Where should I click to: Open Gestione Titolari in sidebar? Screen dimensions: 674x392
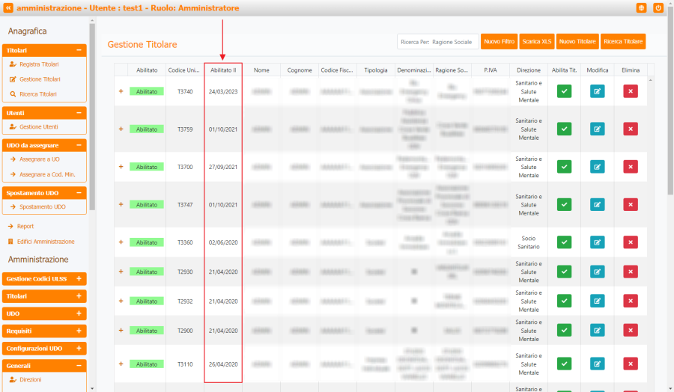click(40, 79)
